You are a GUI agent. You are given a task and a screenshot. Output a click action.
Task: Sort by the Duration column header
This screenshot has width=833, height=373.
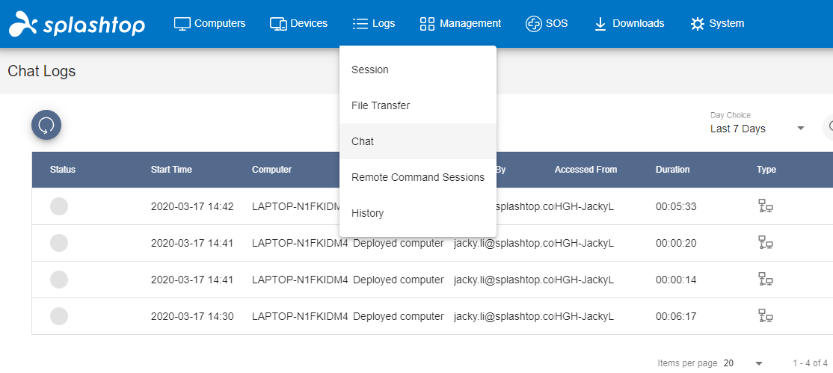click(x=672, y=170)
